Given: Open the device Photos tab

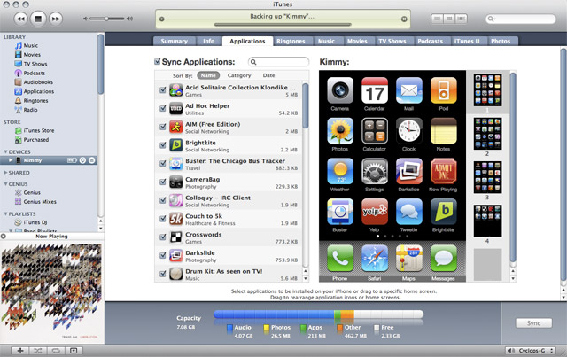Looking at the screenshot, I should (501, 42).
